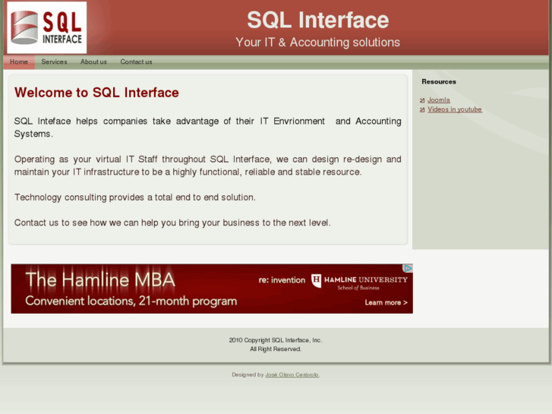Click the 'All Right Reserved.' footer text
Viewport: 552px width, 414px height.
(276, 349)
